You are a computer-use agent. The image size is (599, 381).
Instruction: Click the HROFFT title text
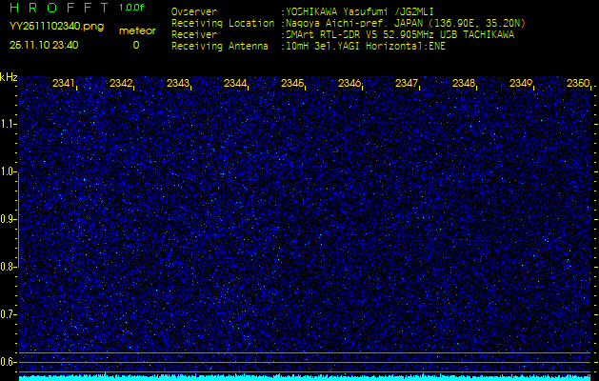pyautogui.click(x=58, y=8)
